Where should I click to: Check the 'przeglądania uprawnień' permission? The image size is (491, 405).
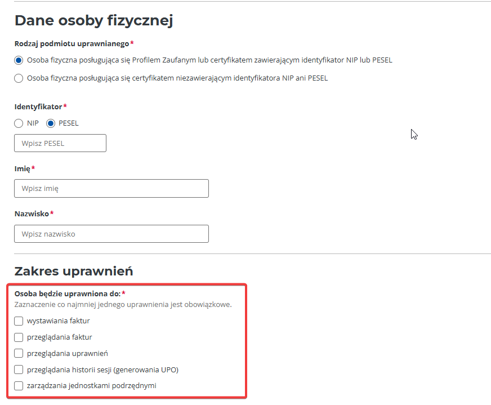[x=19, y=354]
